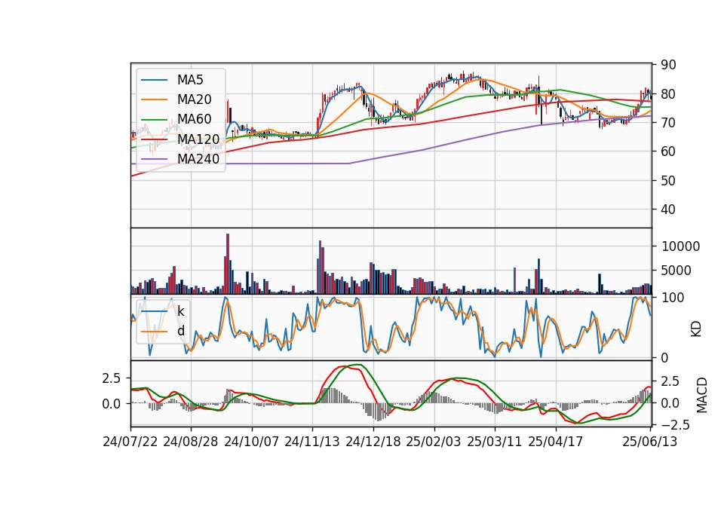Click the price axis value 90

pos(668,65)
